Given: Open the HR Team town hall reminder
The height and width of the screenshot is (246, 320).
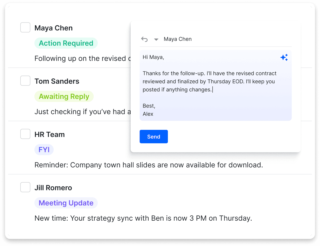Looking at the screenshot, I should pos(149,165).
